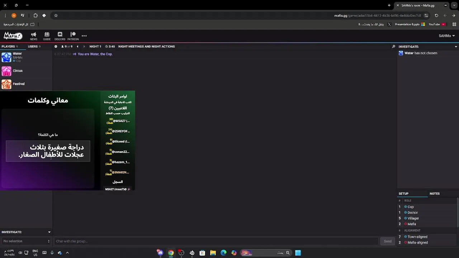Image resolution: width=459 pixels, height=258 pixels.
Task: Open the Discord link icon
Action: [x=60, y=36]
